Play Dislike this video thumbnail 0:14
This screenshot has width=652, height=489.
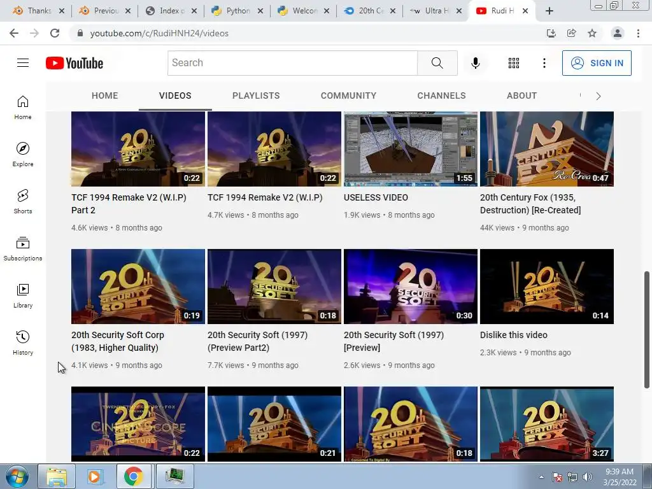pyautogui.click(x=547, y=287)
